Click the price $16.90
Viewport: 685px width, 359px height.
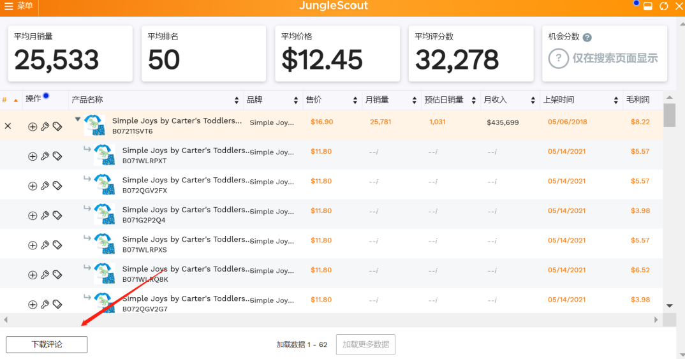pyautogui.click(x=322, y=122)
